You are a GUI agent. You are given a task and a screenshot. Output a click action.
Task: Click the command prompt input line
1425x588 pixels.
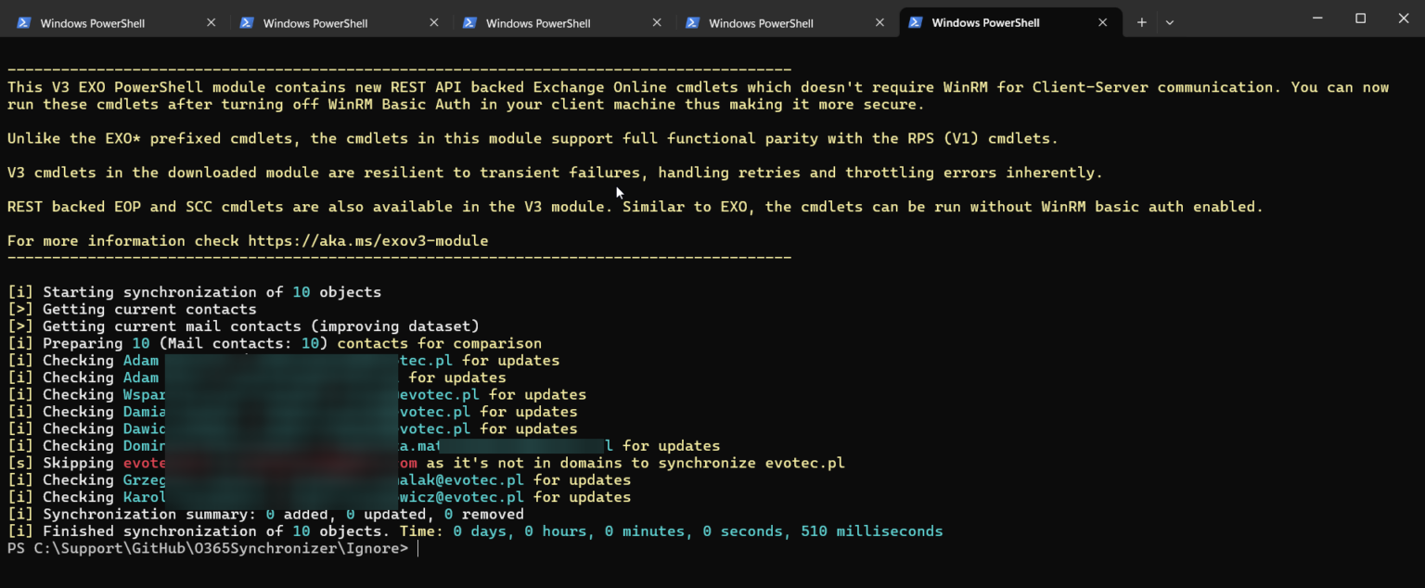(419, 547)
